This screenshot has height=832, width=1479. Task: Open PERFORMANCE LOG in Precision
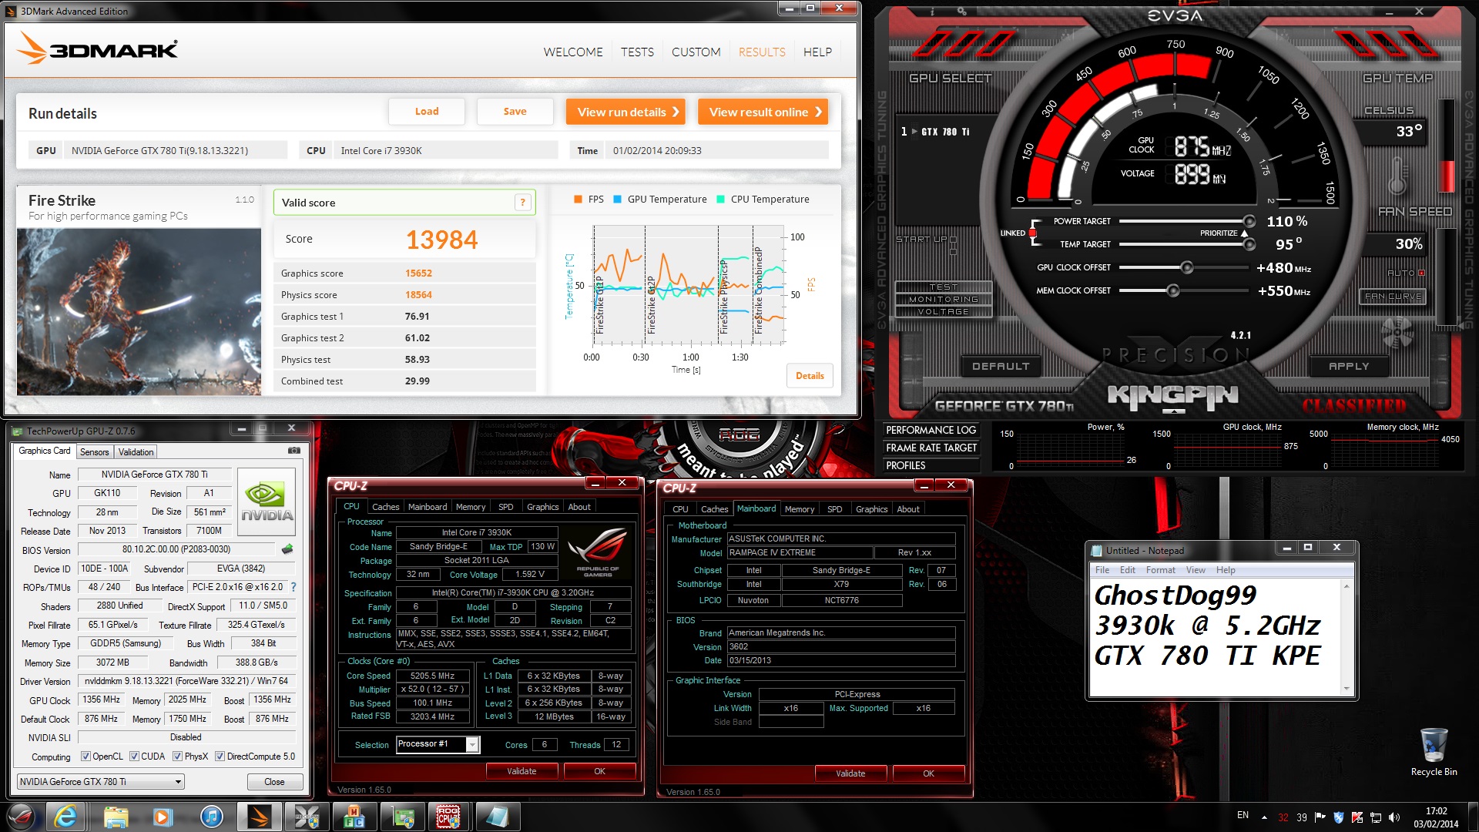tap(931, 431)
